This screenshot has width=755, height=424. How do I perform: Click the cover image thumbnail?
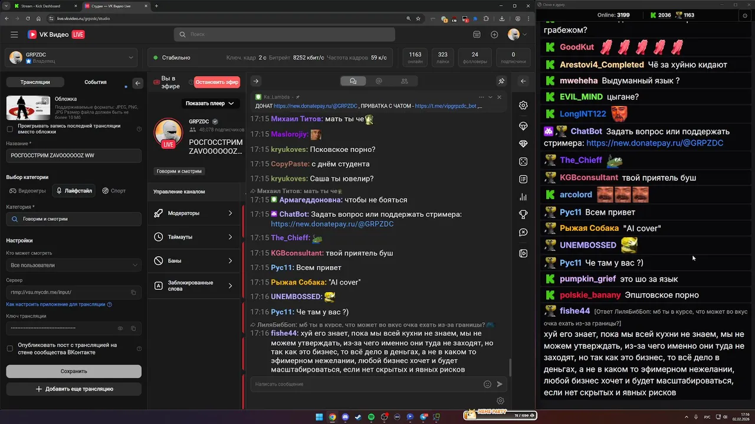[x=28, y=108]
